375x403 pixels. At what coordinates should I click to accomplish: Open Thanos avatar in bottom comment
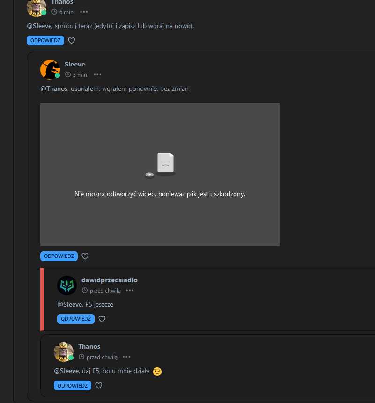point(64,352)
